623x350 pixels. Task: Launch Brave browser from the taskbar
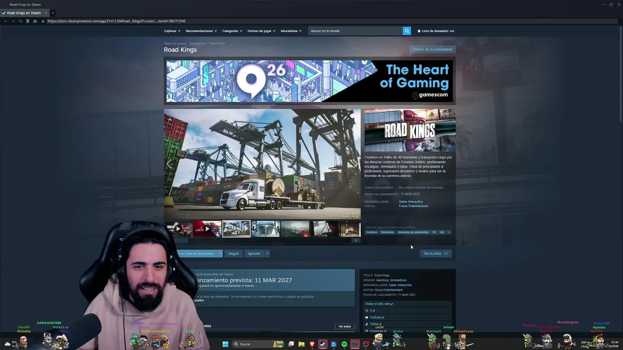click(x=312, y=344)
